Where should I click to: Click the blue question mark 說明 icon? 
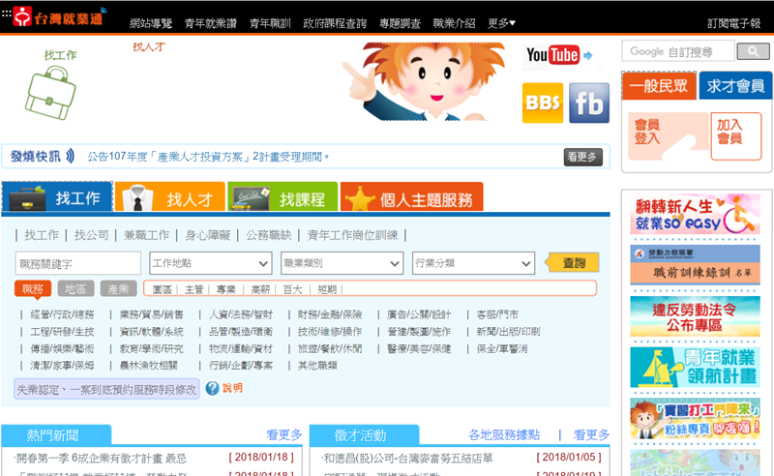click(212, 388)
